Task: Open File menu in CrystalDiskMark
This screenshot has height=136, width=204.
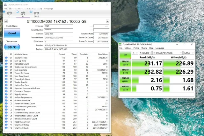Action: coord(121,48)
